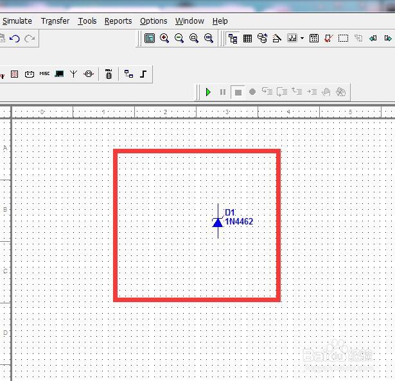Stop the simulation
Viewport: 395px width, 381px height.
(x=238, y=92)
